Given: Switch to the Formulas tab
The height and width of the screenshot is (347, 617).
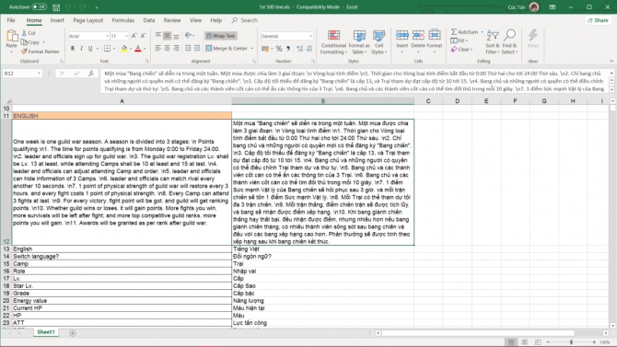Looking at the screenshot, I should pyautogui.click(x=123, y=20).
